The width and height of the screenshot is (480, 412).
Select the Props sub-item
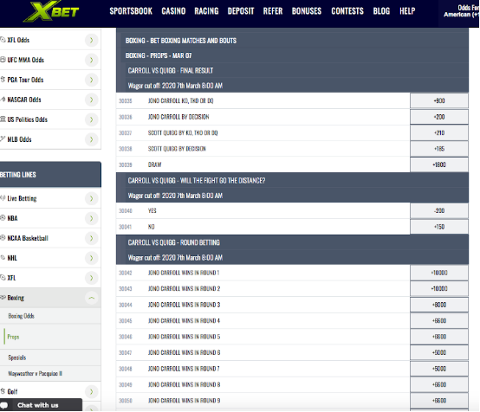(14, 337)
